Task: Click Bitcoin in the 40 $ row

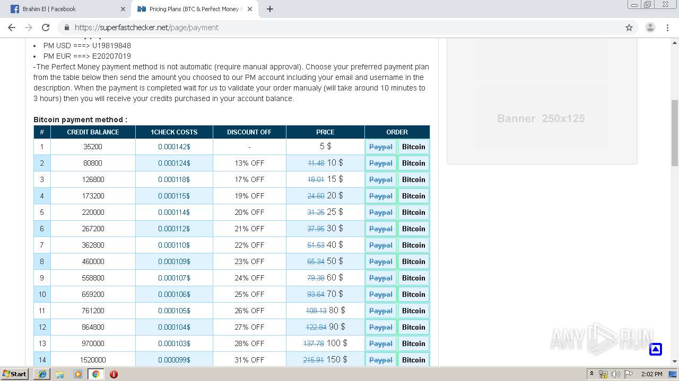Action: coord(414,245)
